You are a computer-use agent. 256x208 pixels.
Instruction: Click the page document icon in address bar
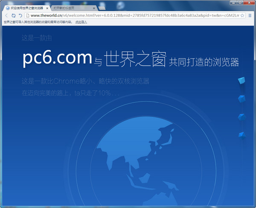click(28, 15)
